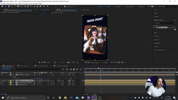Select the Pan Behind anchor point tool
178x100 pixels.
21,6
